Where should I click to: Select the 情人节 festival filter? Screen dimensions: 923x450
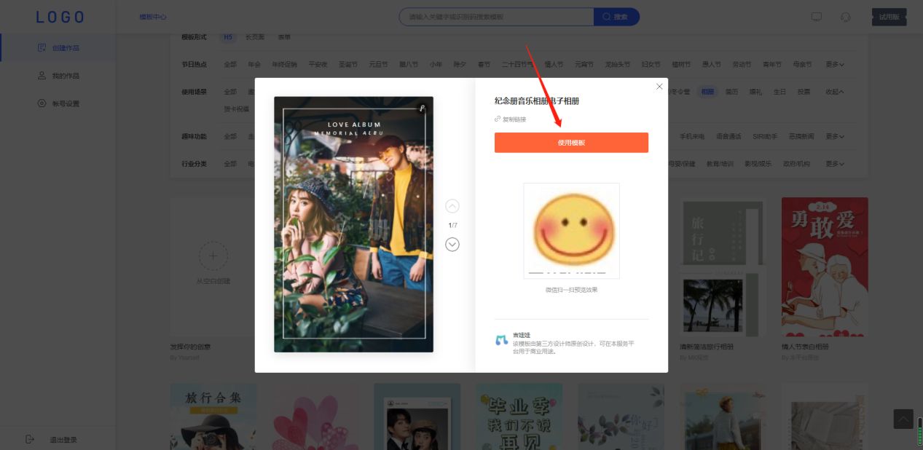point(554,64)
